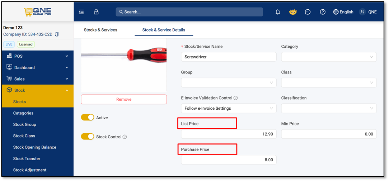Open the chat bubble icon
Image resolution: width=389 pixels, height=181 pixels.
(308, 12)
